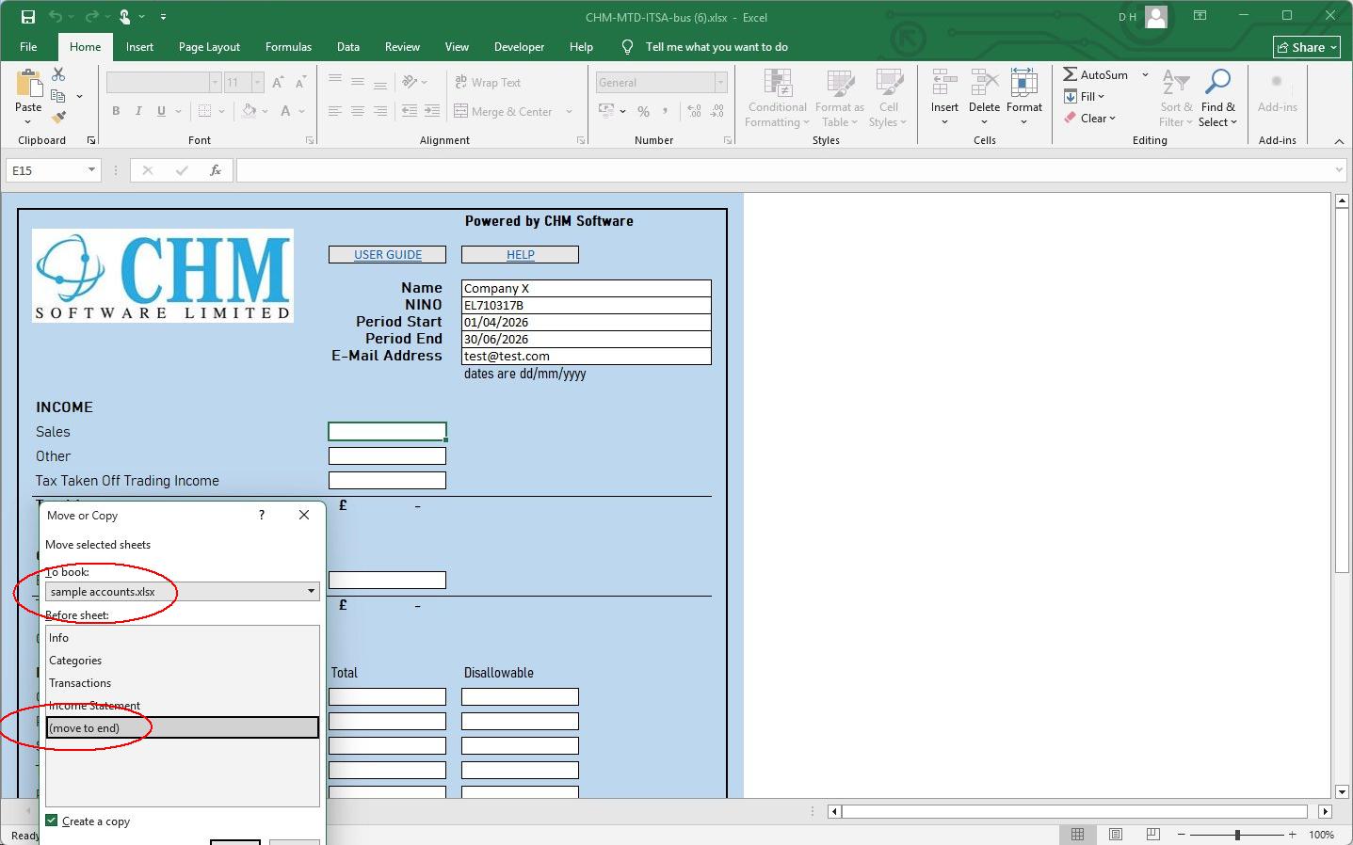1353x845 pixels.
Task: Switch to the Page Layout tab
Action: tap(209, 46)
